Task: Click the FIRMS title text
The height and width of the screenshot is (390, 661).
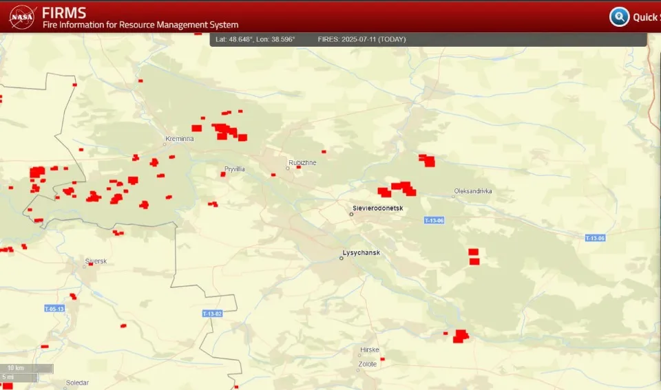Action: [64, 12]
